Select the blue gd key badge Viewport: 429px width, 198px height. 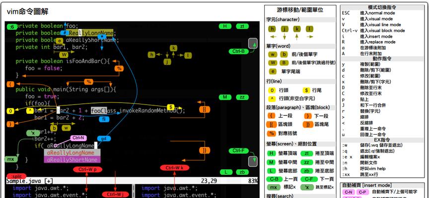tap(104, 139)
